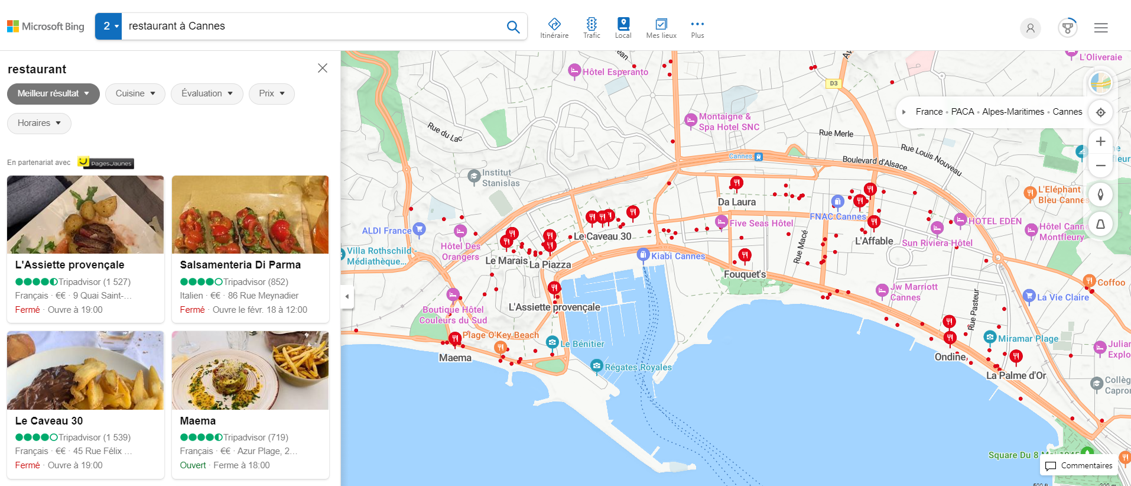This screenshot has height=486, width=1131.
Task: Select Maema listing title
Action: [x=198, y=421]
